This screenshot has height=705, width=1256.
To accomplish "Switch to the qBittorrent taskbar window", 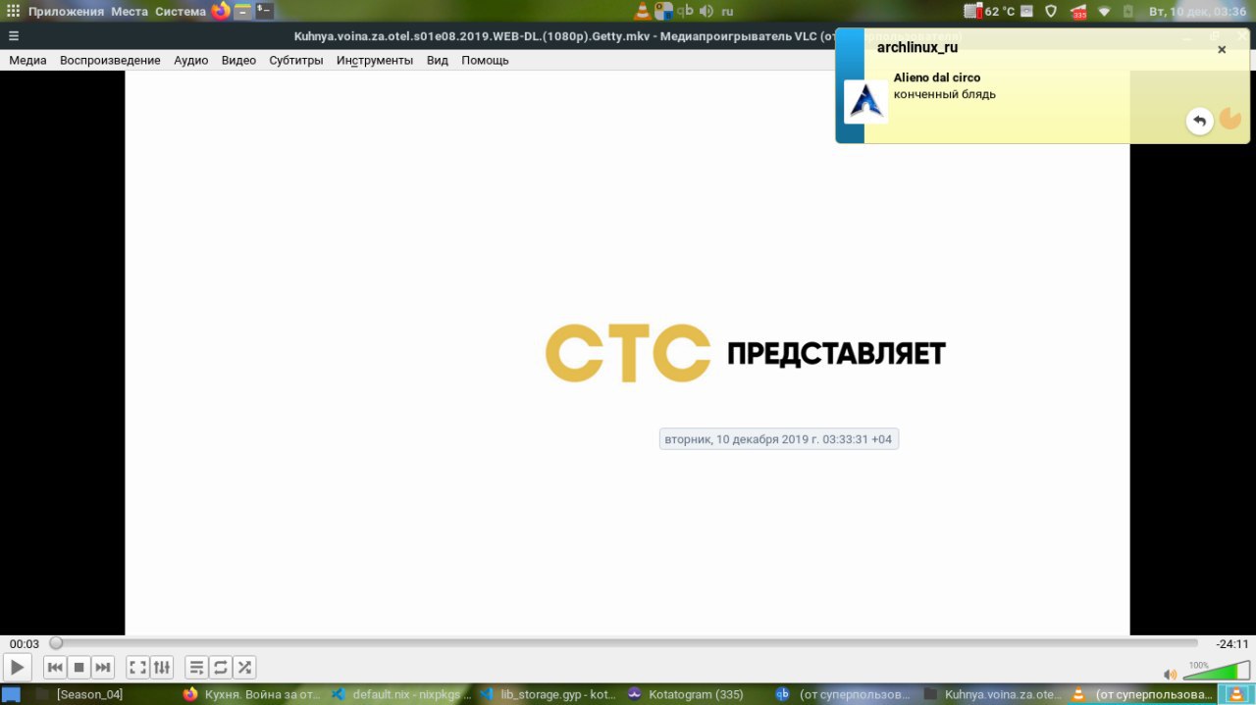I will 845,694.
